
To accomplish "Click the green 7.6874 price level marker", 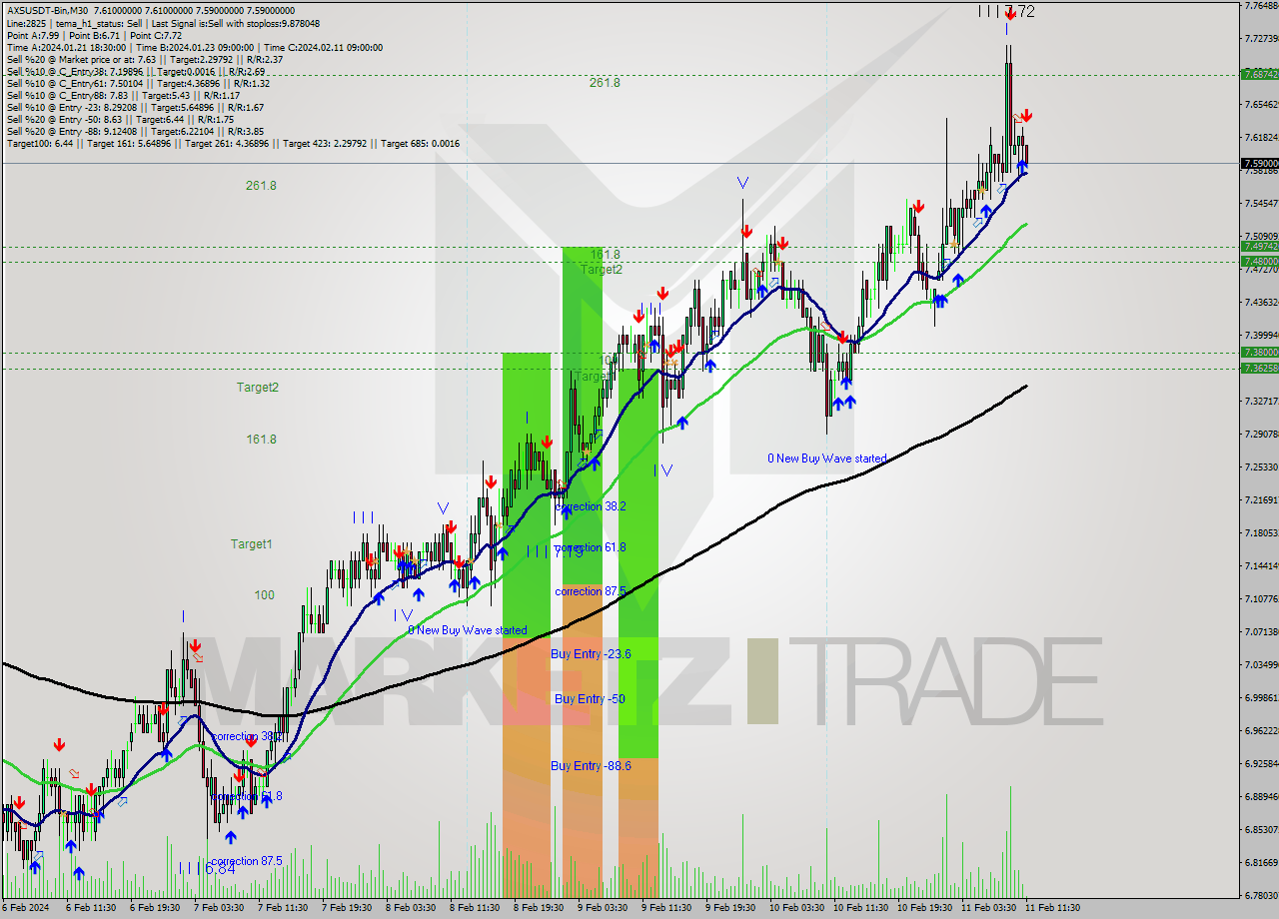I will (x=1259, y=74).
